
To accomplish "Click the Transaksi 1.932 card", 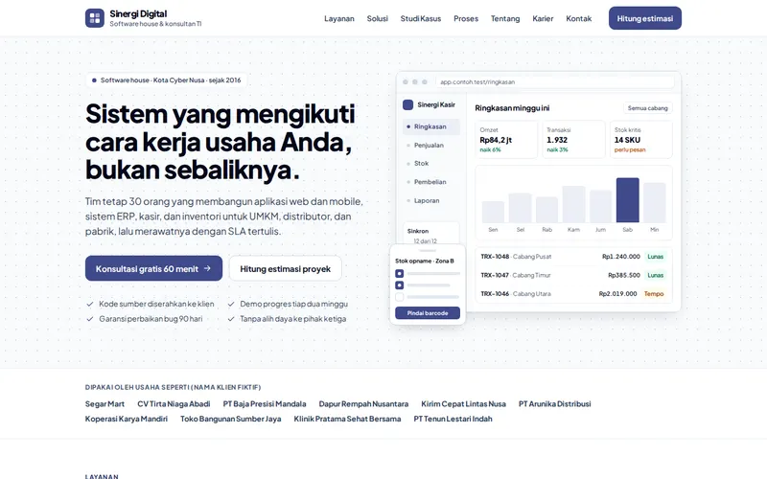I will (573, 140).
